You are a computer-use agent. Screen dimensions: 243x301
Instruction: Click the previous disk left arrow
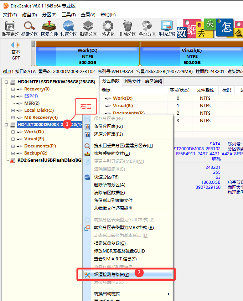point(13,45)
